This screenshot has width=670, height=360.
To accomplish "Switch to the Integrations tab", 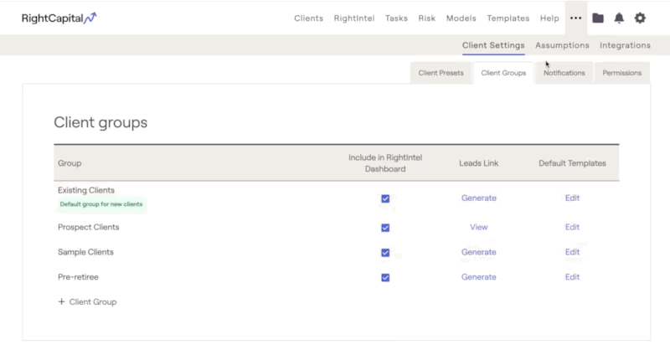I will click(625, 45).
